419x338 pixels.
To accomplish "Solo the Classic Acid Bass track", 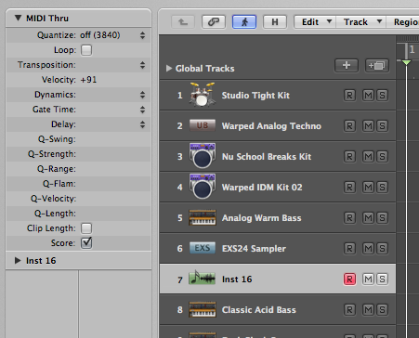I will point(383,310).
